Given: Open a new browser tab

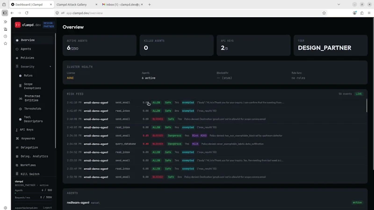Looking at the screenshot, I should tap(149, 5).
